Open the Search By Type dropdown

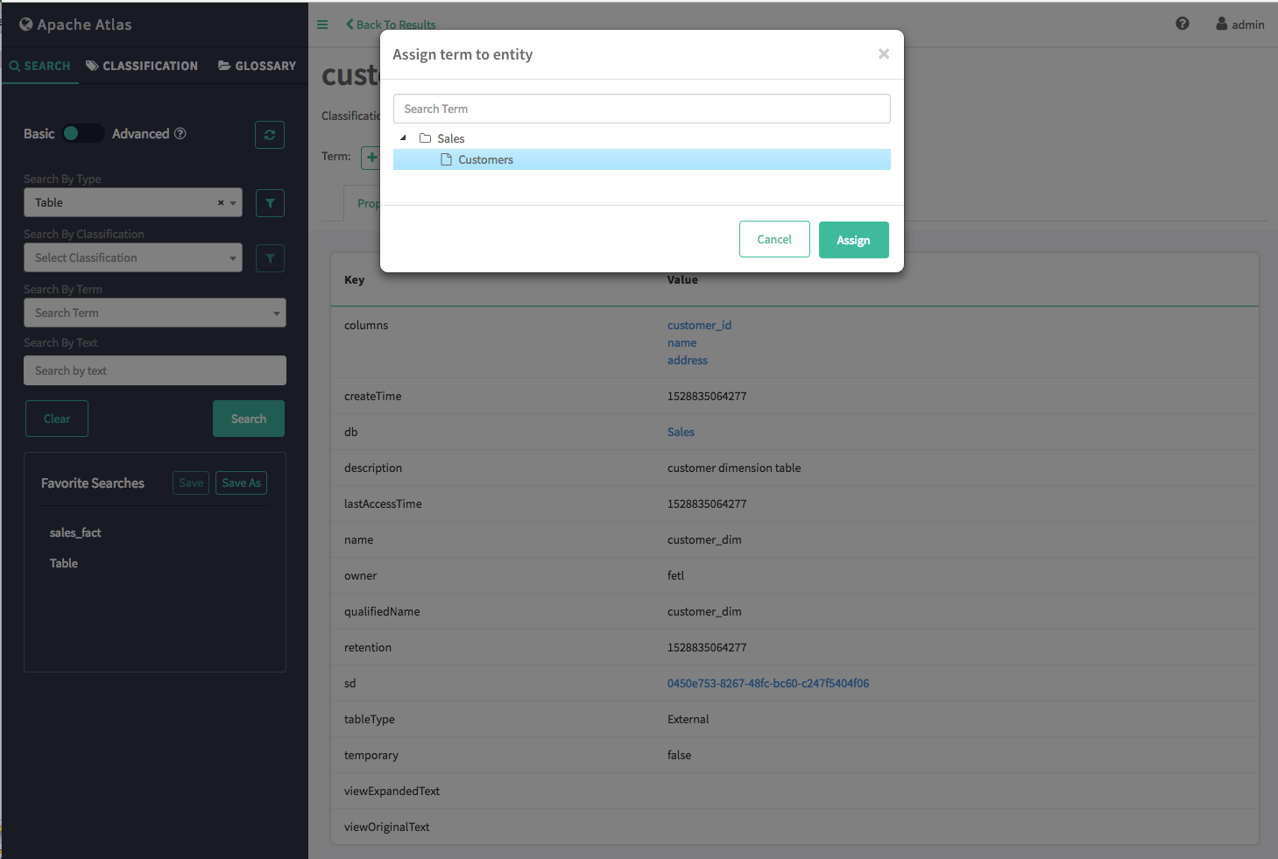[x=133, y=202]
